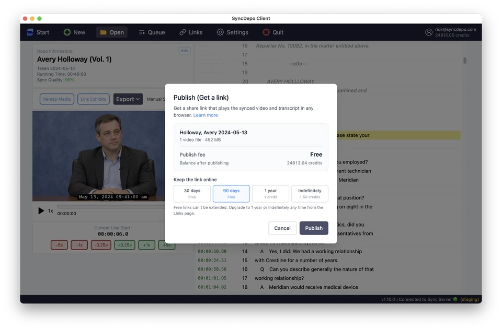Click the Sync Quality 99% value
This screenshot has width=502, height=330.
(70, 80)
